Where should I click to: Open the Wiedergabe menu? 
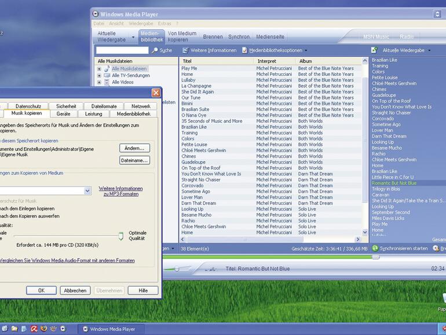tap(141, 23)
